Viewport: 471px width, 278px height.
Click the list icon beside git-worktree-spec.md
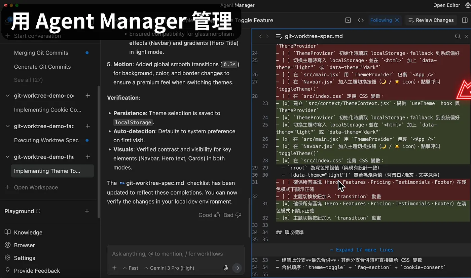coord(279,36)
